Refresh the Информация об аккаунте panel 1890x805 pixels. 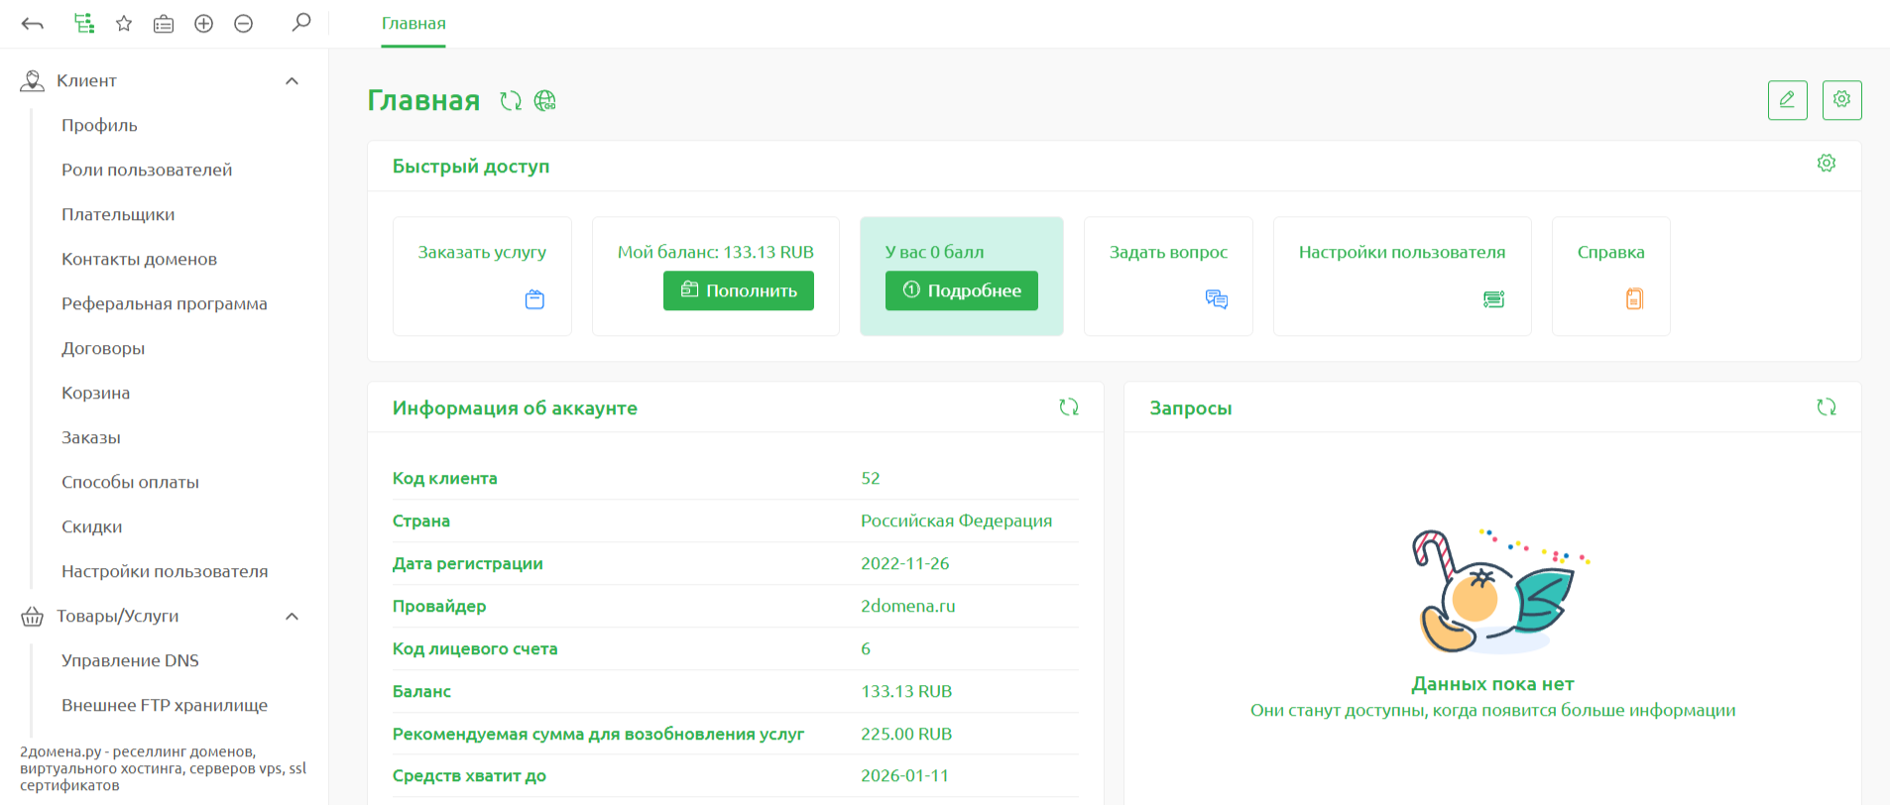1068,407
